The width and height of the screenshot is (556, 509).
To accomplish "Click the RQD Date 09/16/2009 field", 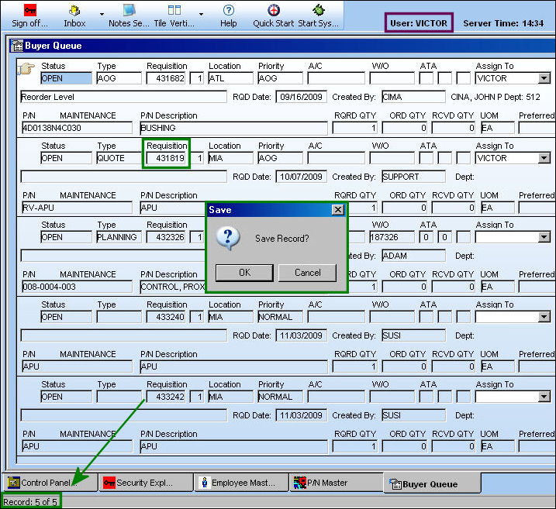I will (301, 97).
